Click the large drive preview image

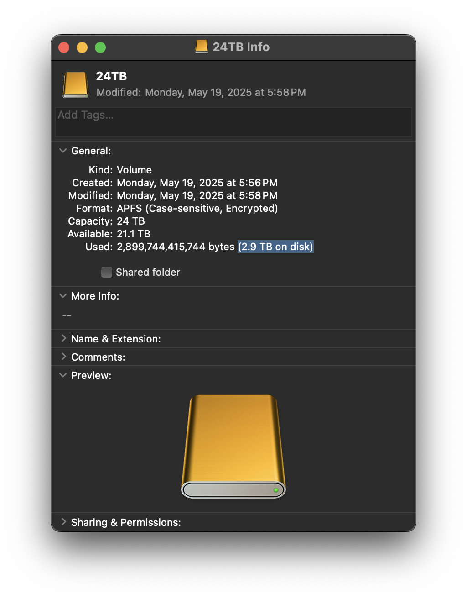point(233,447)
